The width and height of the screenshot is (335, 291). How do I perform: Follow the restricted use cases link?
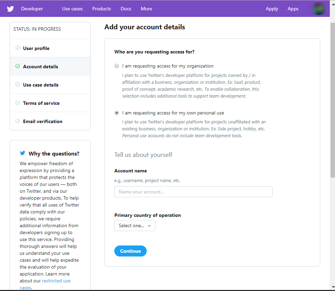click(x=56, y=281)
